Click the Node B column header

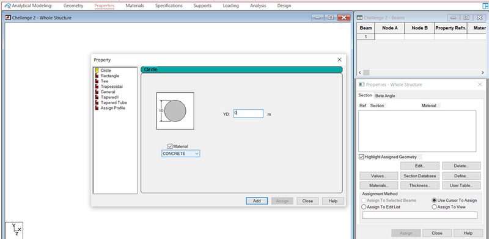(419, 28)
